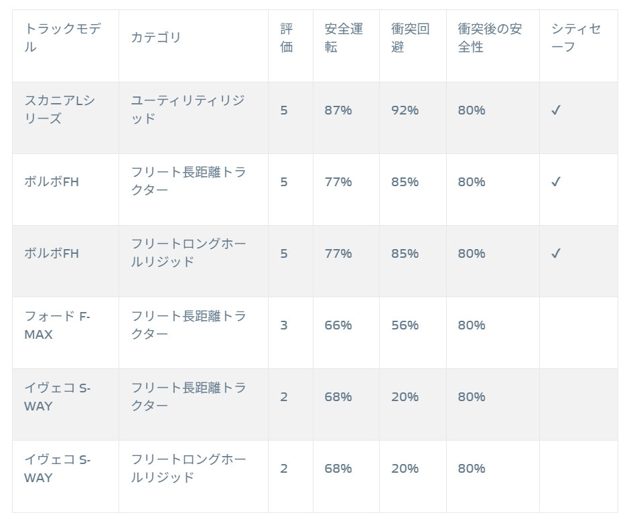Viewport: 633px width, 529px height.
Task: Click the カテゴリ column header
Action: (x=156, y=37)
